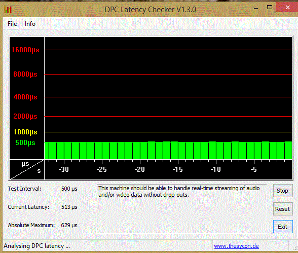Click the Test Interval value 500 µs
The width and height of the screenshot is (298, 253).
pyautogui.click(x=69, y=189)
